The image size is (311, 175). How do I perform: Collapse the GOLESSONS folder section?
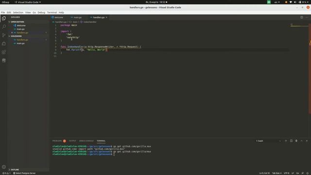16,36
